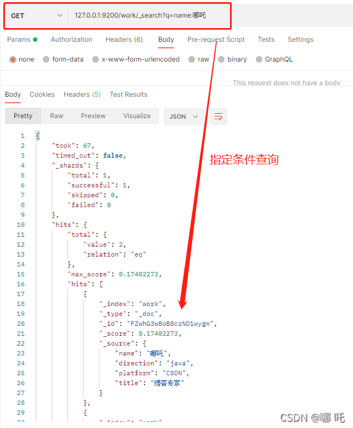The image size is (353, 428).
Task: Select the binary radio button
Action: coord(221,59)
